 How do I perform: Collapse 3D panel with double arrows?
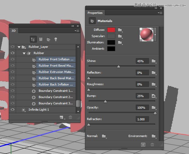pos(72,26)
